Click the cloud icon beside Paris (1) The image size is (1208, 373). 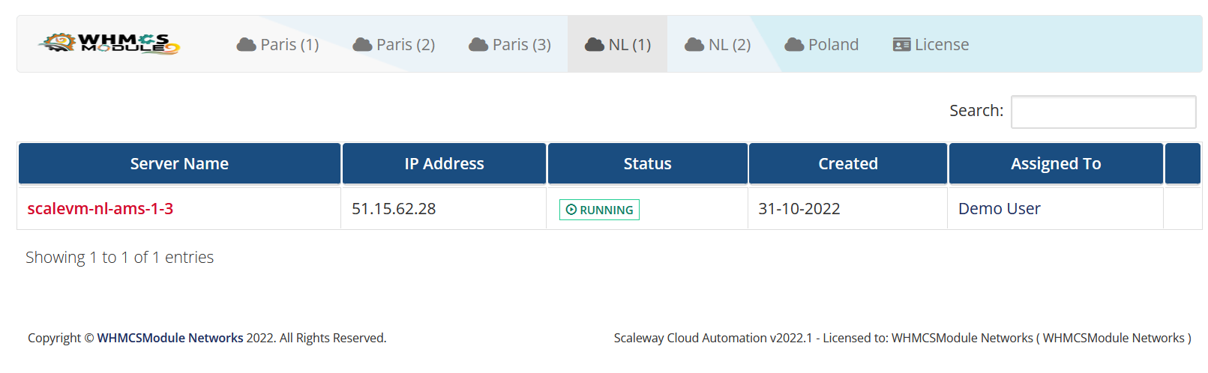[x=247, y=45]
